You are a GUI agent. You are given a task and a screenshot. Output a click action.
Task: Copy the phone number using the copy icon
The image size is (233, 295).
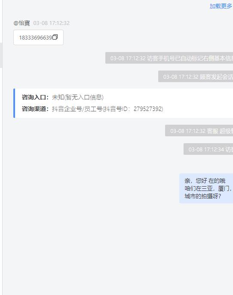click(x=55, y=37)
